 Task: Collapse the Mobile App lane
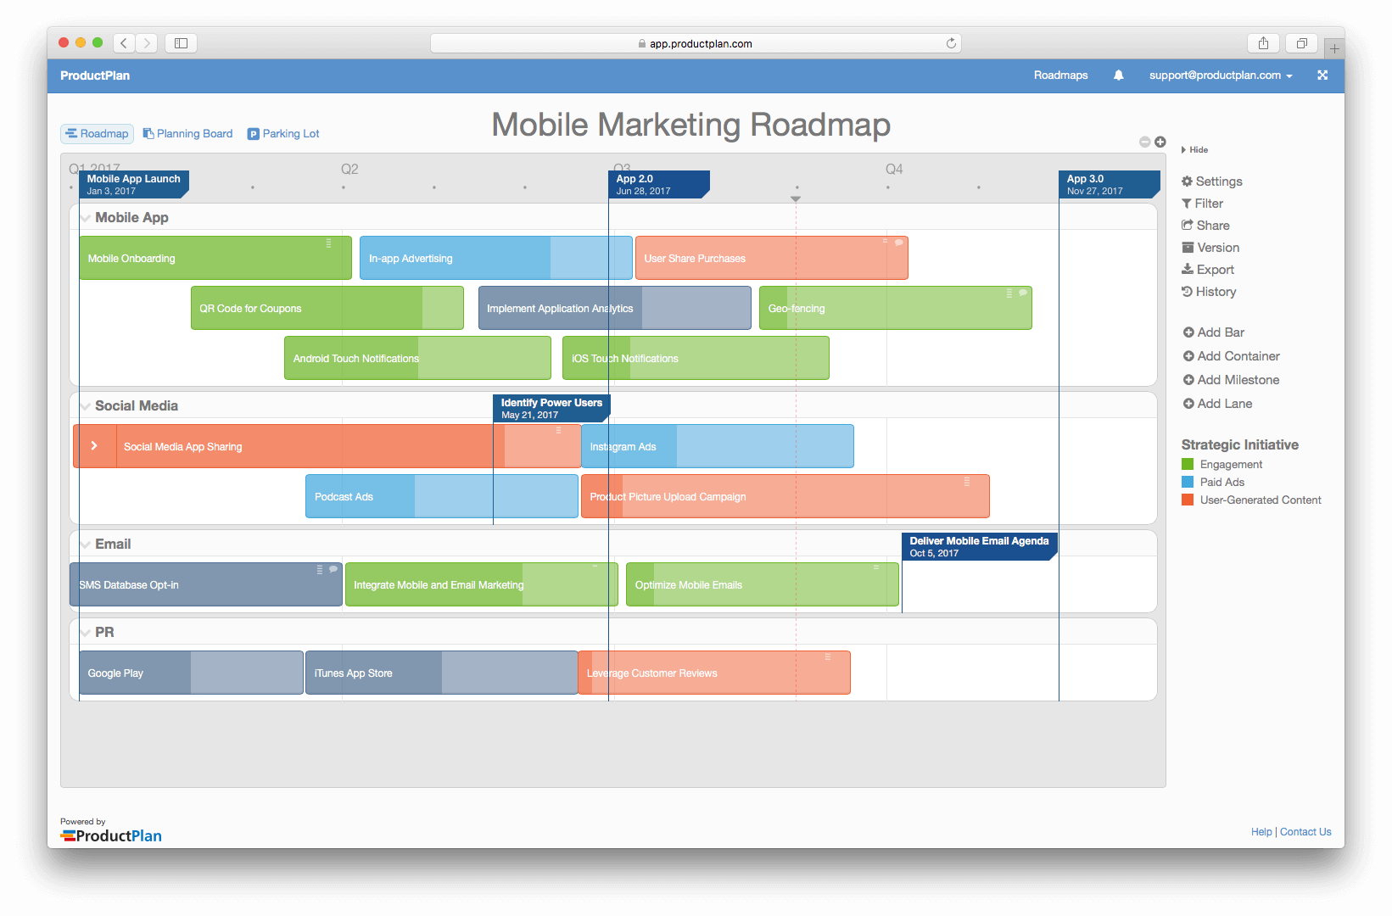pyautogui.click(x=86, y=218)
